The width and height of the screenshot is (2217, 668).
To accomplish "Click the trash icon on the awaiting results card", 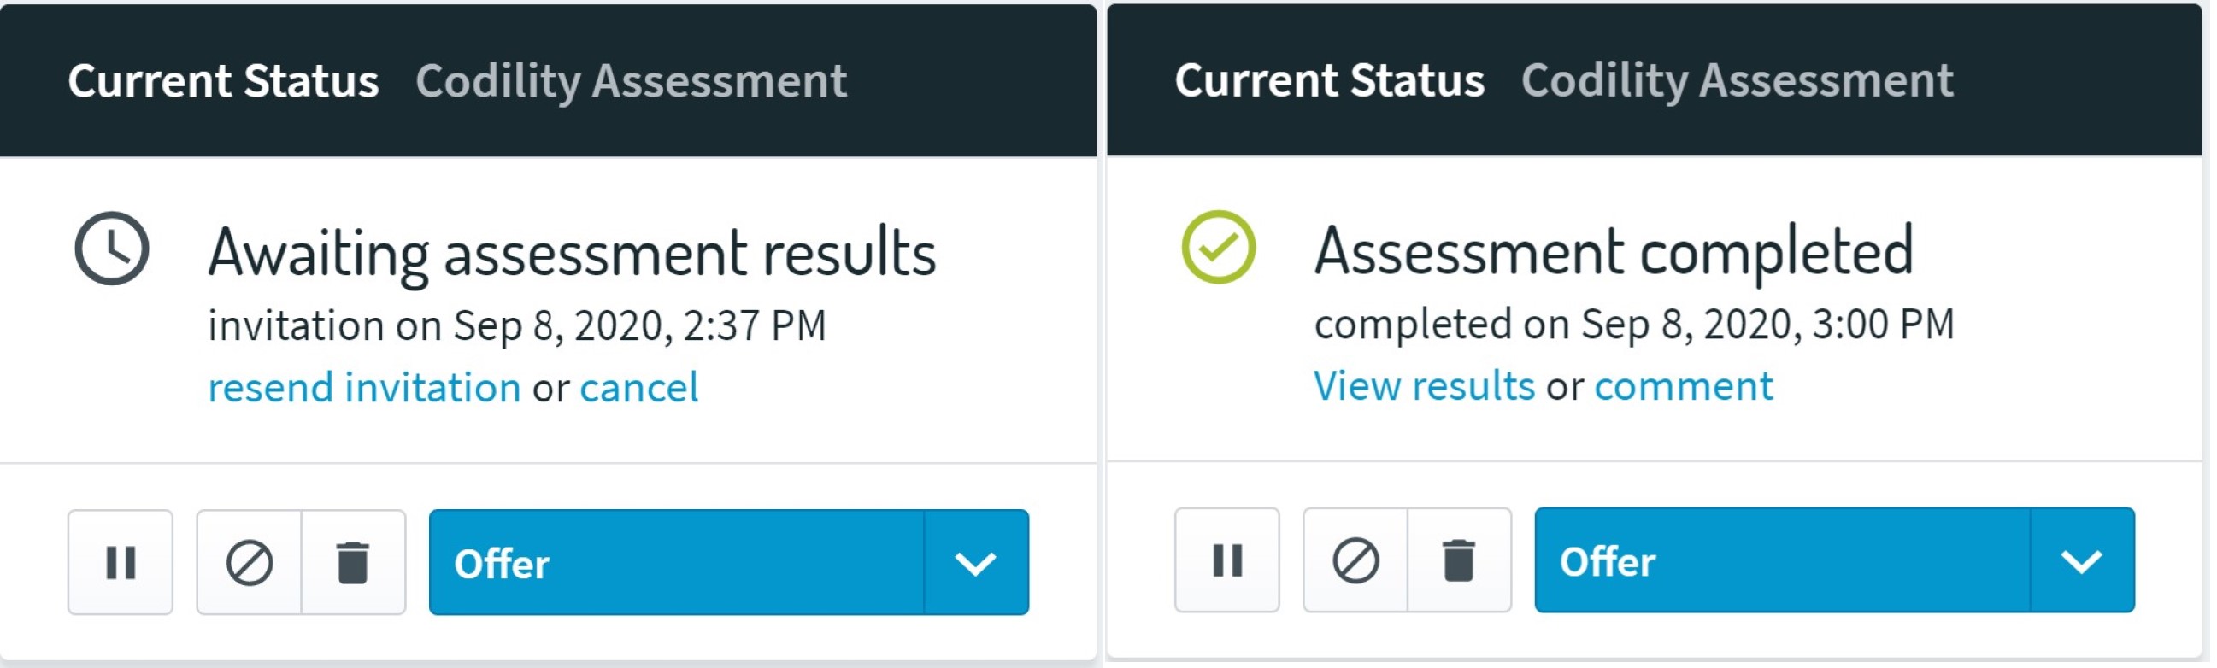I will click(356, 562).
